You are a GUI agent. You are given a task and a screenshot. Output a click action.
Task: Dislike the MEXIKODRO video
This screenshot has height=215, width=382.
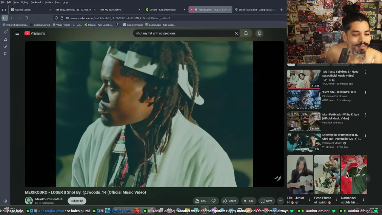[x=214, y=201]
